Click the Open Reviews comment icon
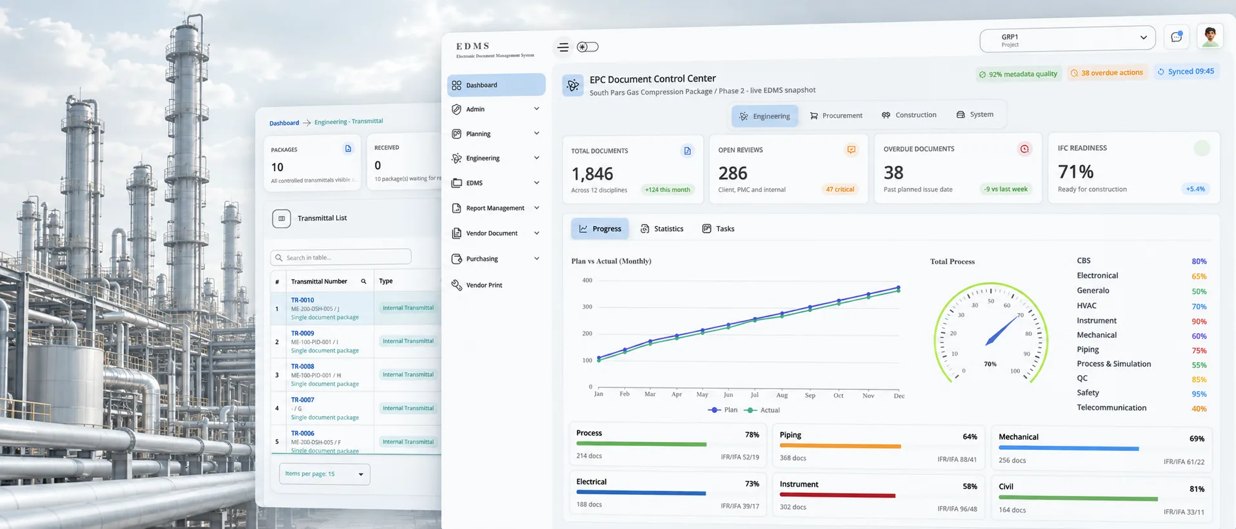1236x529 pixels. pos(852,149)
